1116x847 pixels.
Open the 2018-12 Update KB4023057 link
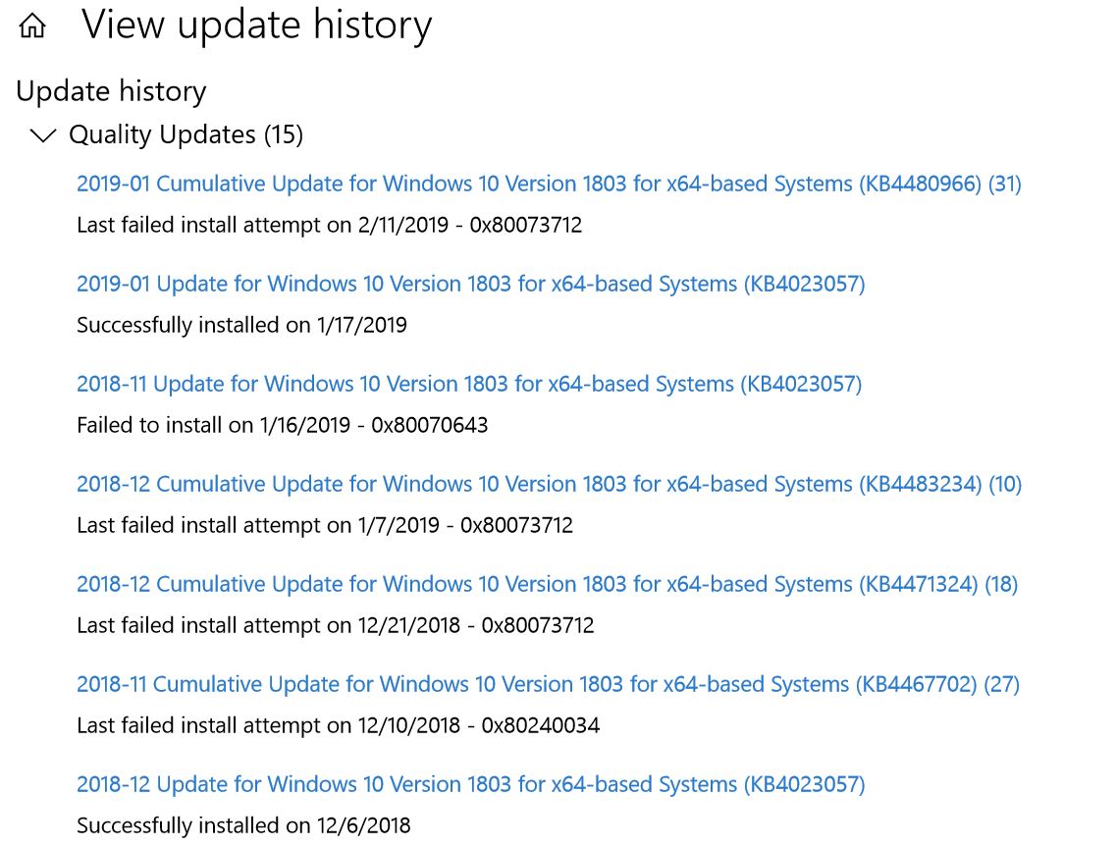click(470, 784)
